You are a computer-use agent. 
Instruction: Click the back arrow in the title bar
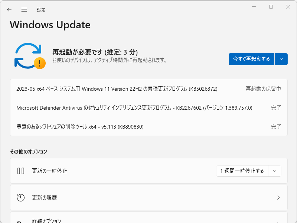tap(9, 10)
